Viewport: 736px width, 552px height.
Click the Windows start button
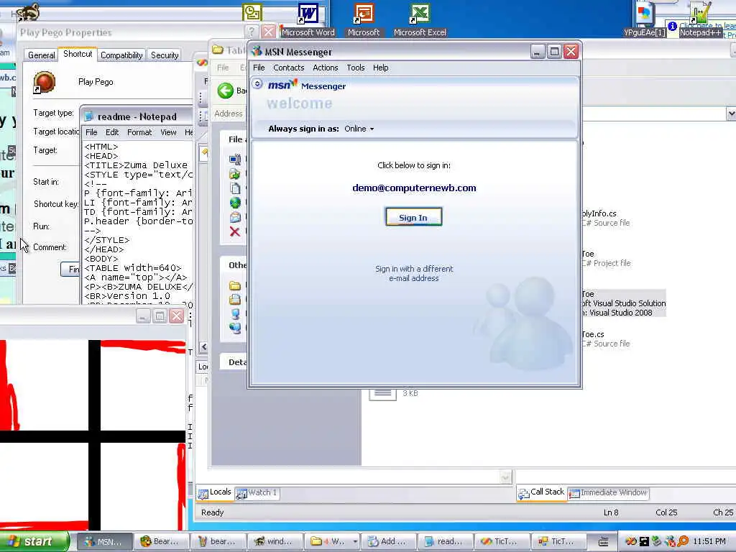34,541
